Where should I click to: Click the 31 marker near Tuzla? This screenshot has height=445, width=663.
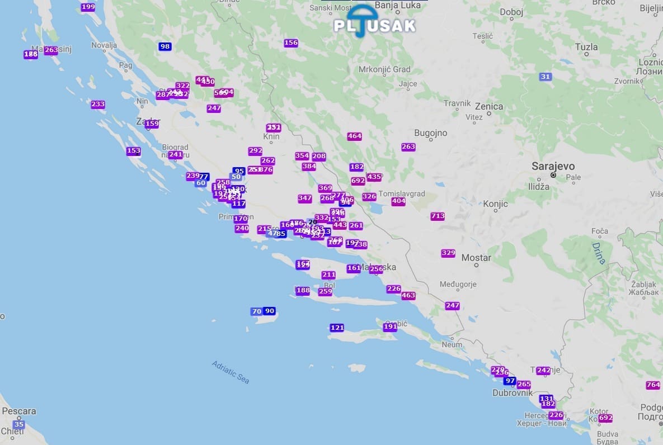[546, 77]
